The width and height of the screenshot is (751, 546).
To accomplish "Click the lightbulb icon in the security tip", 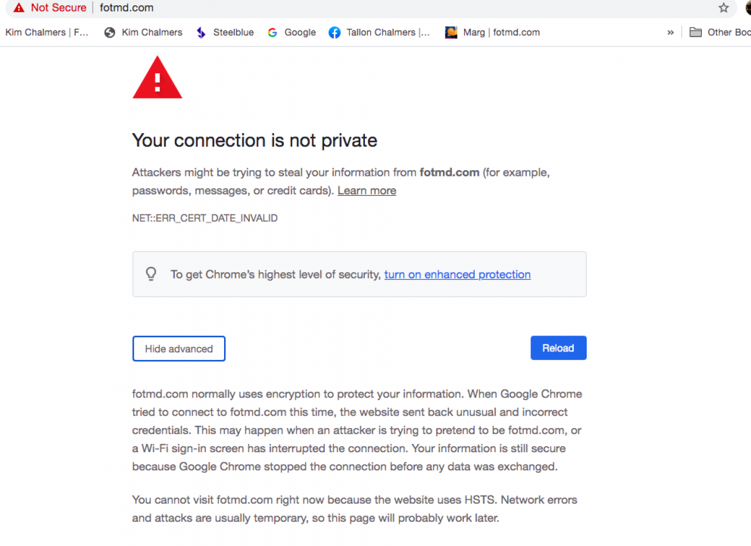I will pyautogui.click(x=151, y=274).
